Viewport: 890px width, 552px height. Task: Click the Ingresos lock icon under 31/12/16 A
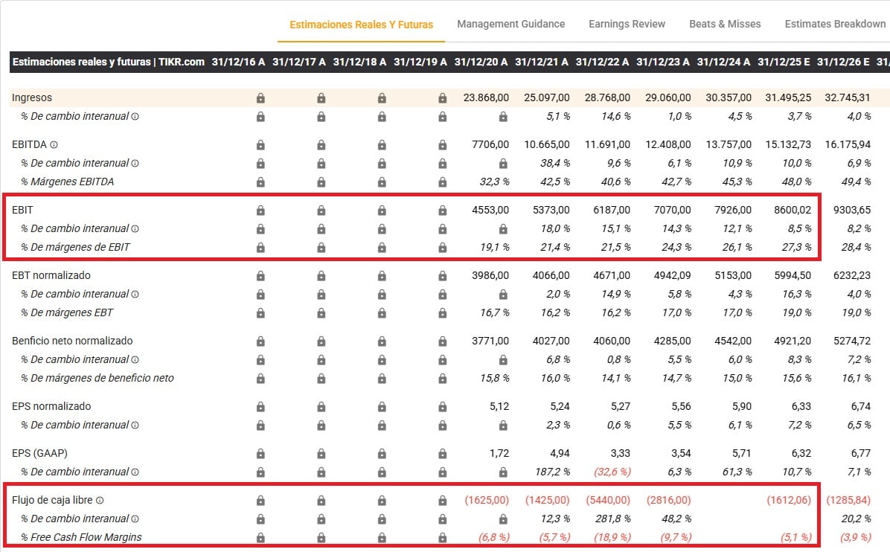260,98
